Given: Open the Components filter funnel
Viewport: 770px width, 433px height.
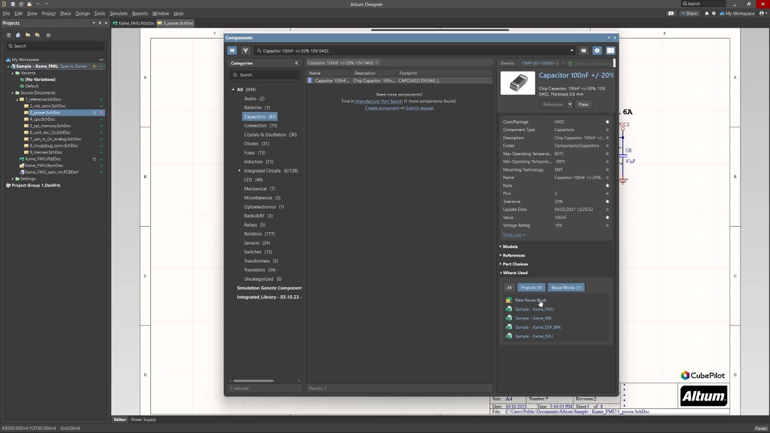Looking at the screenshot, I should pos(245,51).
